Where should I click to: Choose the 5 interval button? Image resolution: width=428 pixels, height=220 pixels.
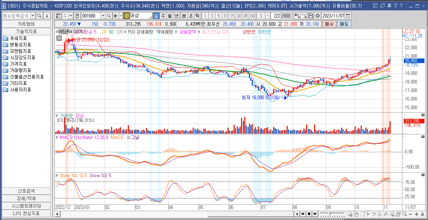(219, 16)
